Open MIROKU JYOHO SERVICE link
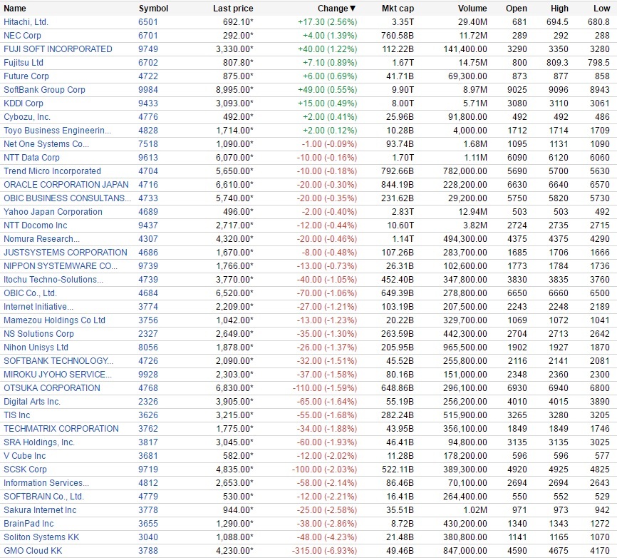This screenshot has width=617, height=558. 58,375
